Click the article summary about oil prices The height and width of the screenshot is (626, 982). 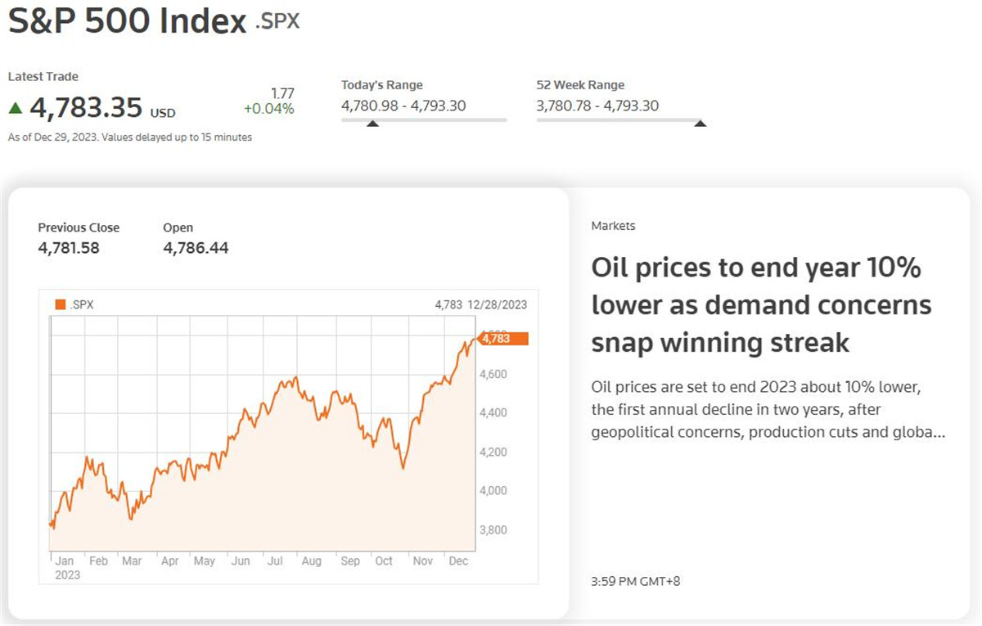pyautogui.click(x=768, y=409)
